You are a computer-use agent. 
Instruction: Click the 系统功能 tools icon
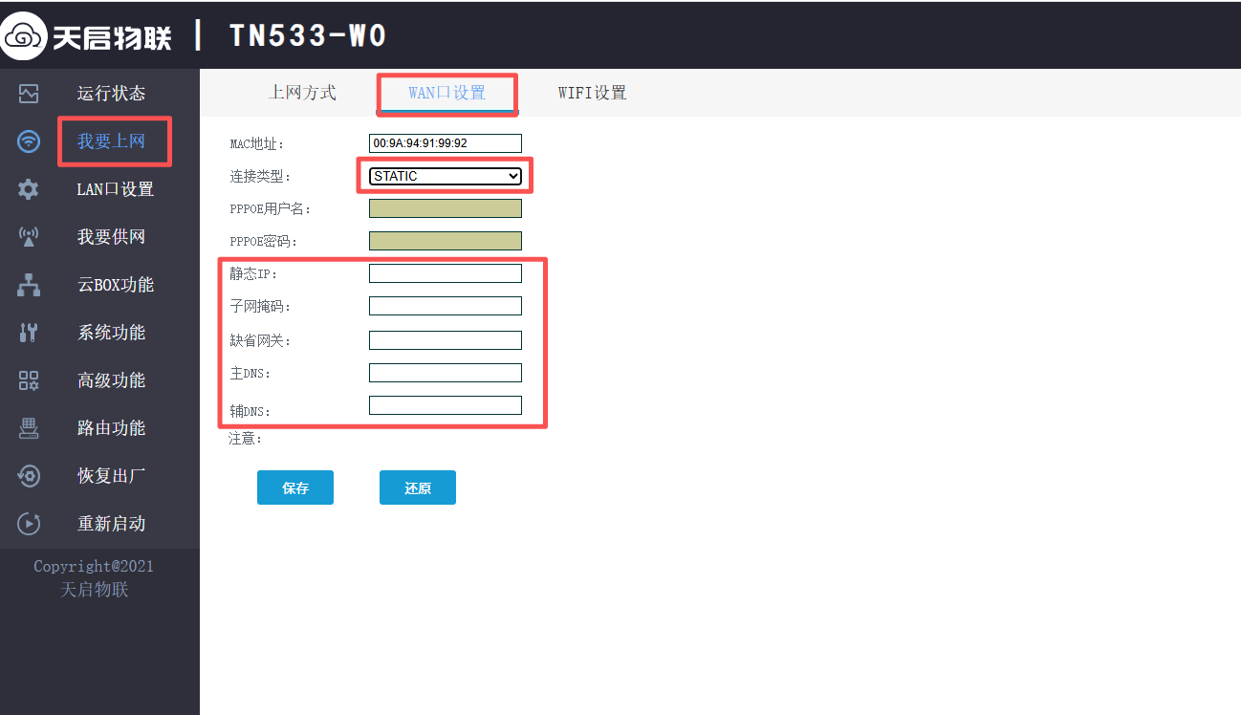[x=29, y=333]
